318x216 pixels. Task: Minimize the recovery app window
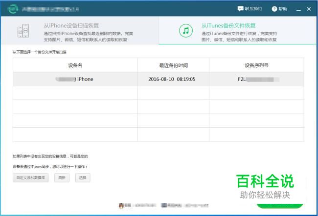pos(298,9)
